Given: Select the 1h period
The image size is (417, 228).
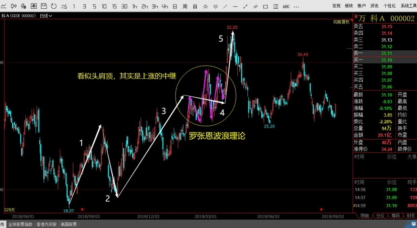Looking at the screenshot, I should (x=134, y=6).
